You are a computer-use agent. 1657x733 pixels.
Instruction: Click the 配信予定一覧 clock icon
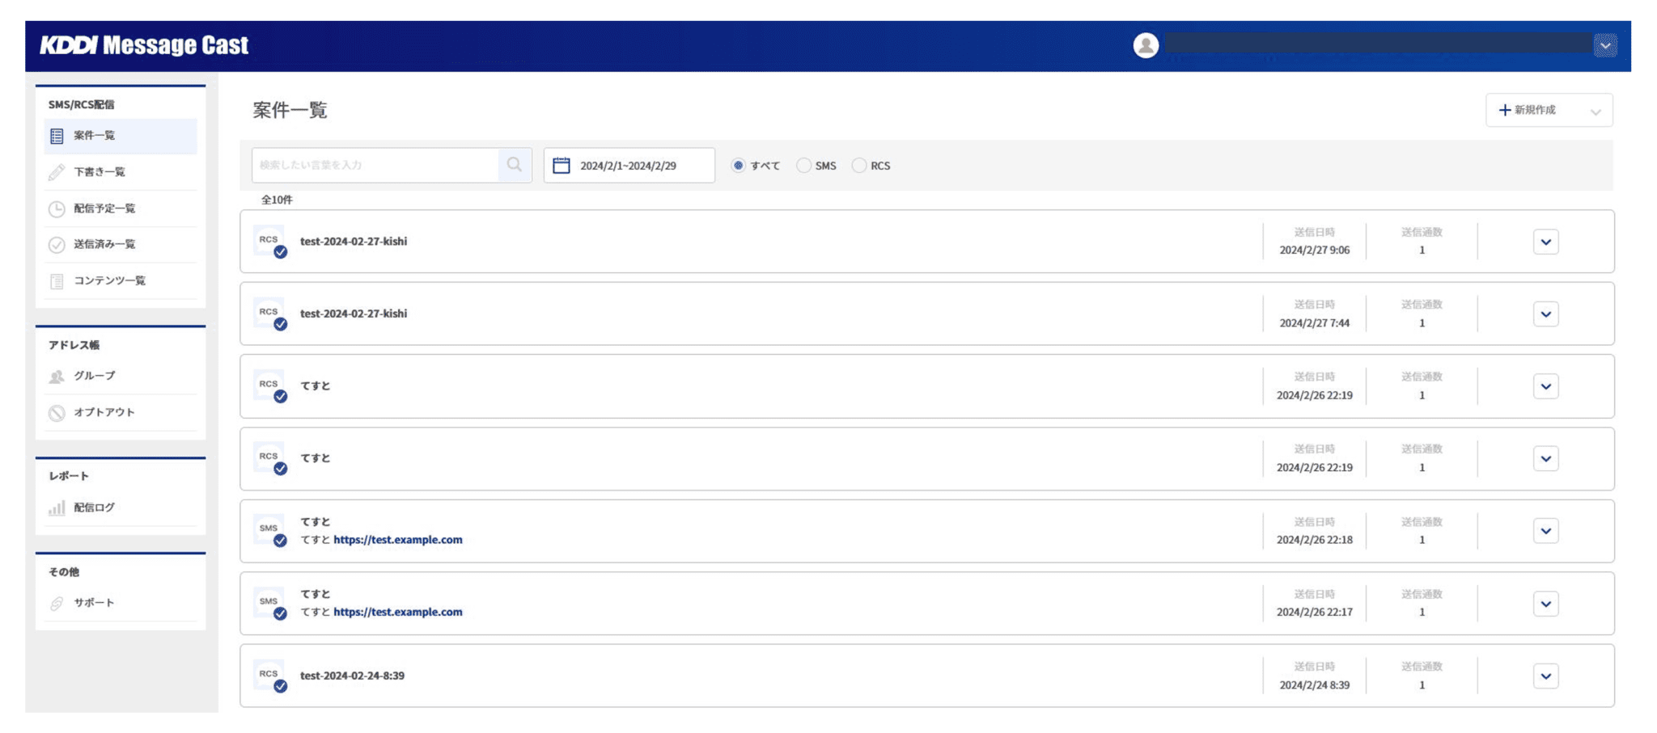click(57, 209)
